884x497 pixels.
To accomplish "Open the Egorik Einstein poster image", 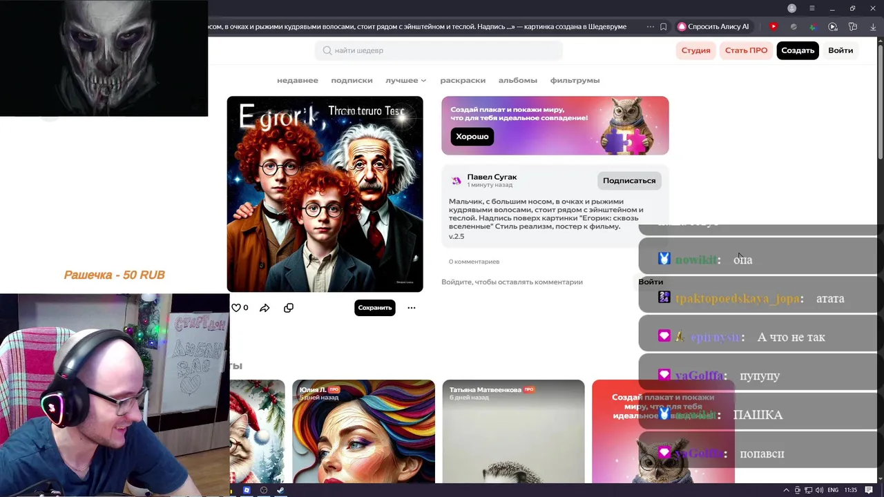I will click(x=325, y=194).
